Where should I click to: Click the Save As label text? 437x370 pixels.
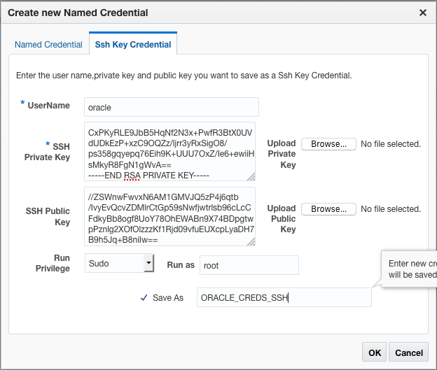(168, 298)
